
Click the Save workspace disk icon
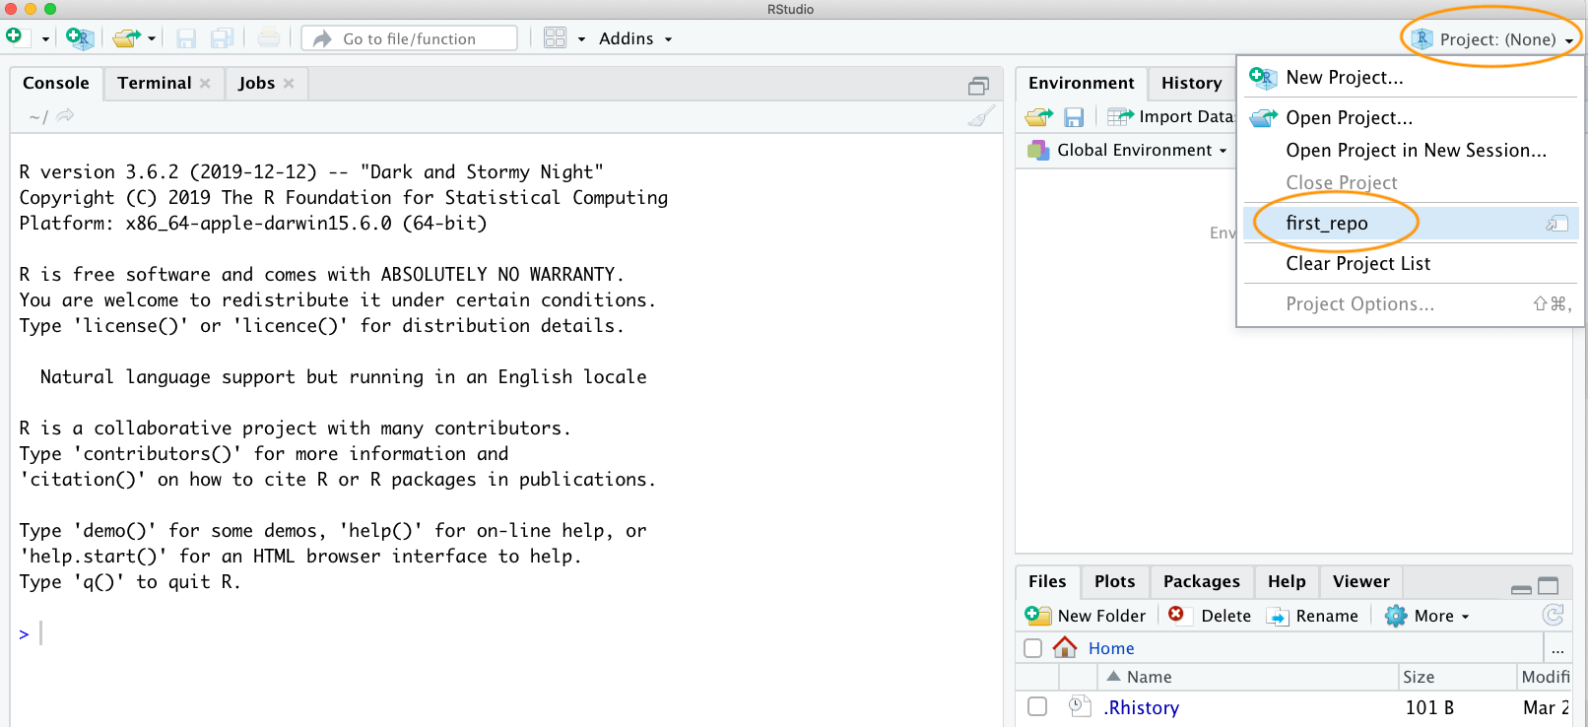[x=1074, y=117]
